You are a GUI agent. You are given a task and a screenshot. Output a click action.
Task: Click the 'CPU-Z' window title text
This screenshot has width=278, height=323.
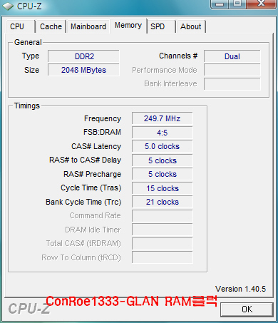(x=29, y=6)
